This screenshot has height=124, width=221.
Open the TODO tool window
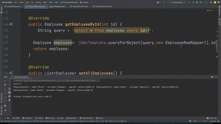(x=16, y=118)
